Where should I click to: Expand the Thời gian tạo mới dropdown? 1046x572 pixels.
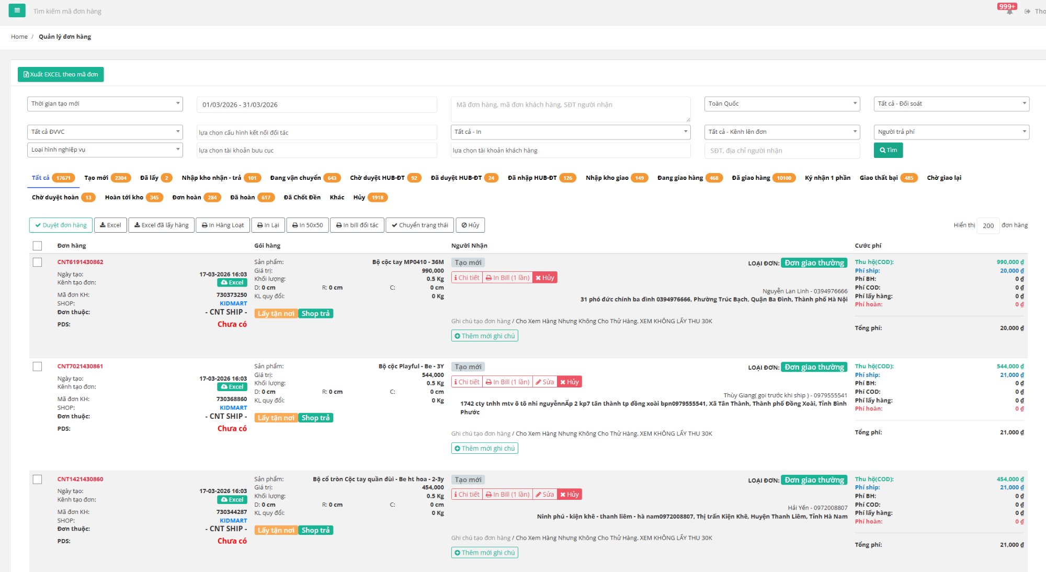click(105, 104)
